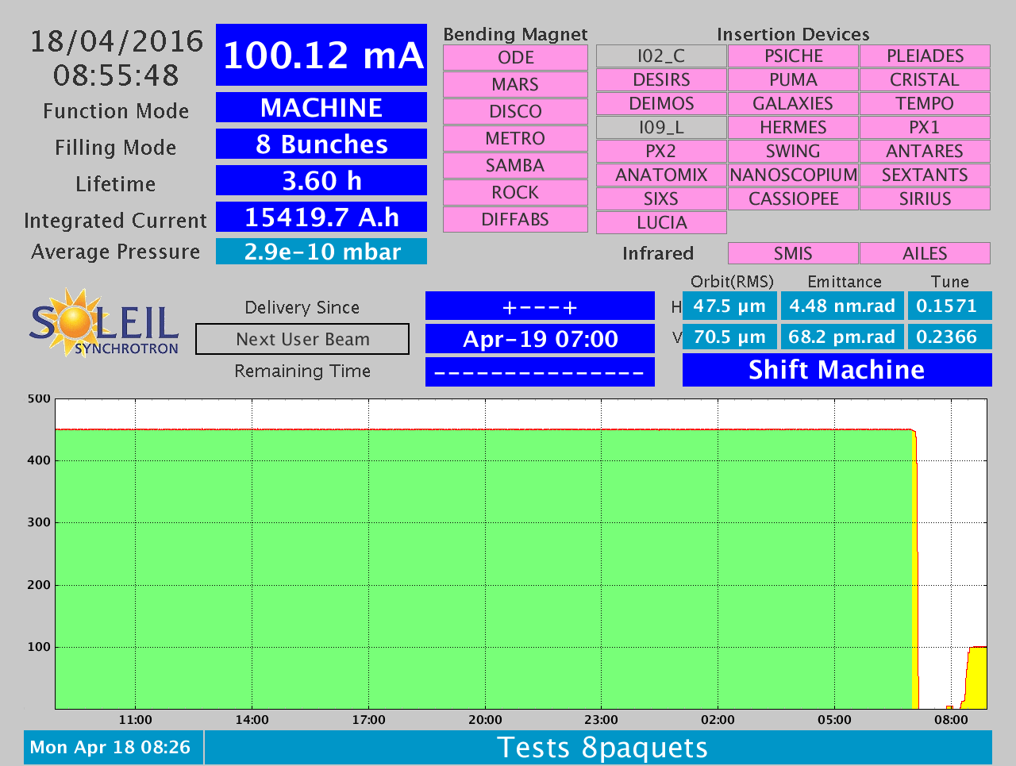1016x766 pixels.
Task: Click the 08:00 time axis label
Action: point(951,720)
